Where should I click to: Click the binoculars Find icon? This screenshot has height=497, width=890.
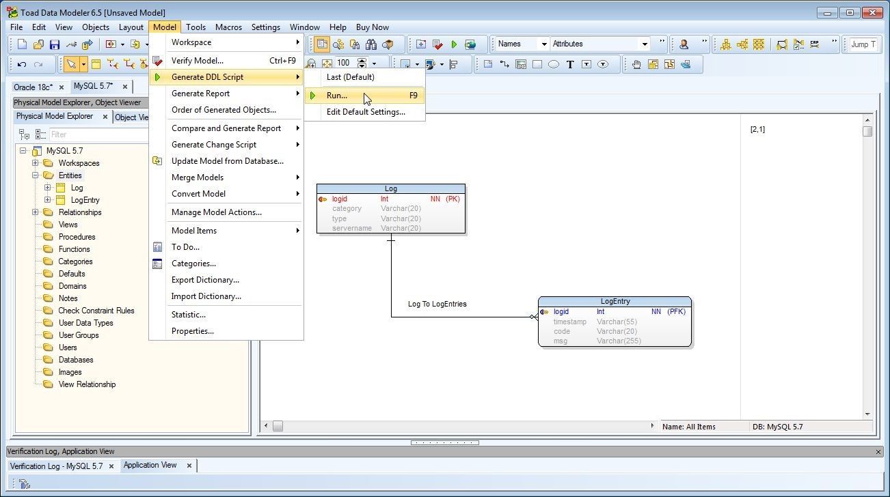point(371,44)
